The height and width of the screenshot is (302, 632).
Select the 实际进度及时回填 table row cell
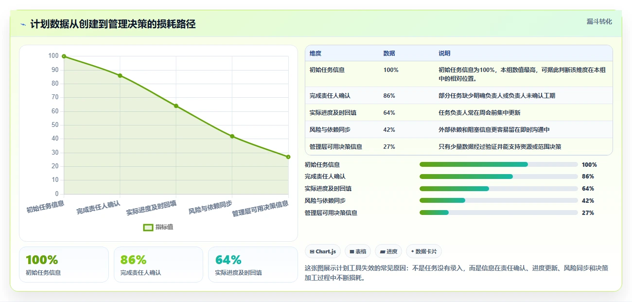point(333,113)
